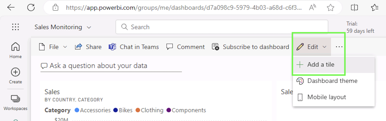Viewport: 386px width, 121px height.
Task: Open the Create plus icon
Action: point(15,76)
